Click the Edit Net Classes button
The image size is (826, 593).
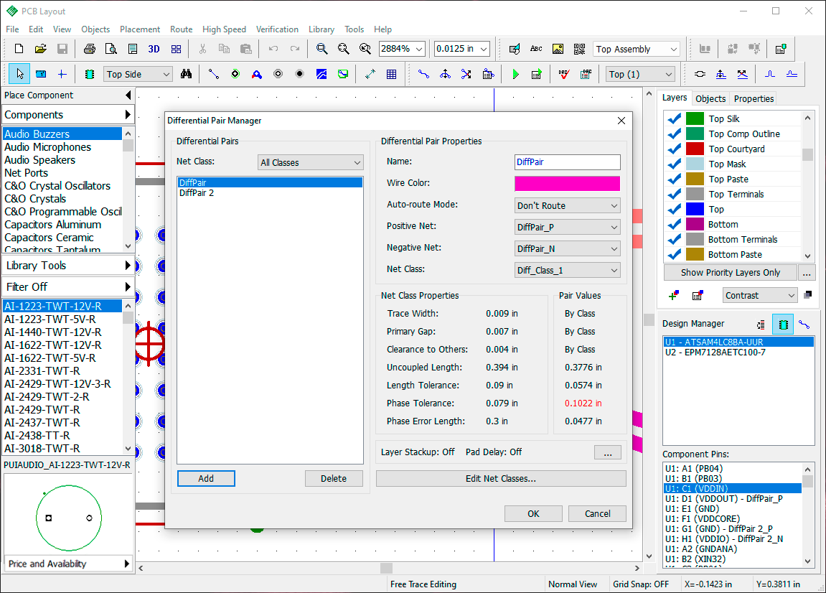click(501, 479)
